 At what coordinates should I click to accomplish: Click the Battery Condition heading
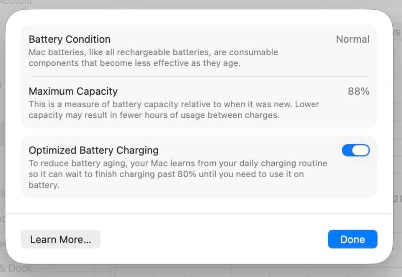coord(70,39)
